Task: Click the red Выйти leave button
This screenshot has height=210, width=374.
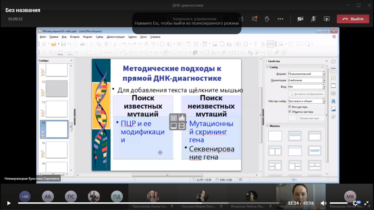Action: (353, 19)
